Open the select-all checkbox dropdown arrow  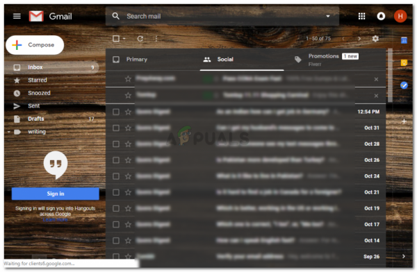pos(124,39)
